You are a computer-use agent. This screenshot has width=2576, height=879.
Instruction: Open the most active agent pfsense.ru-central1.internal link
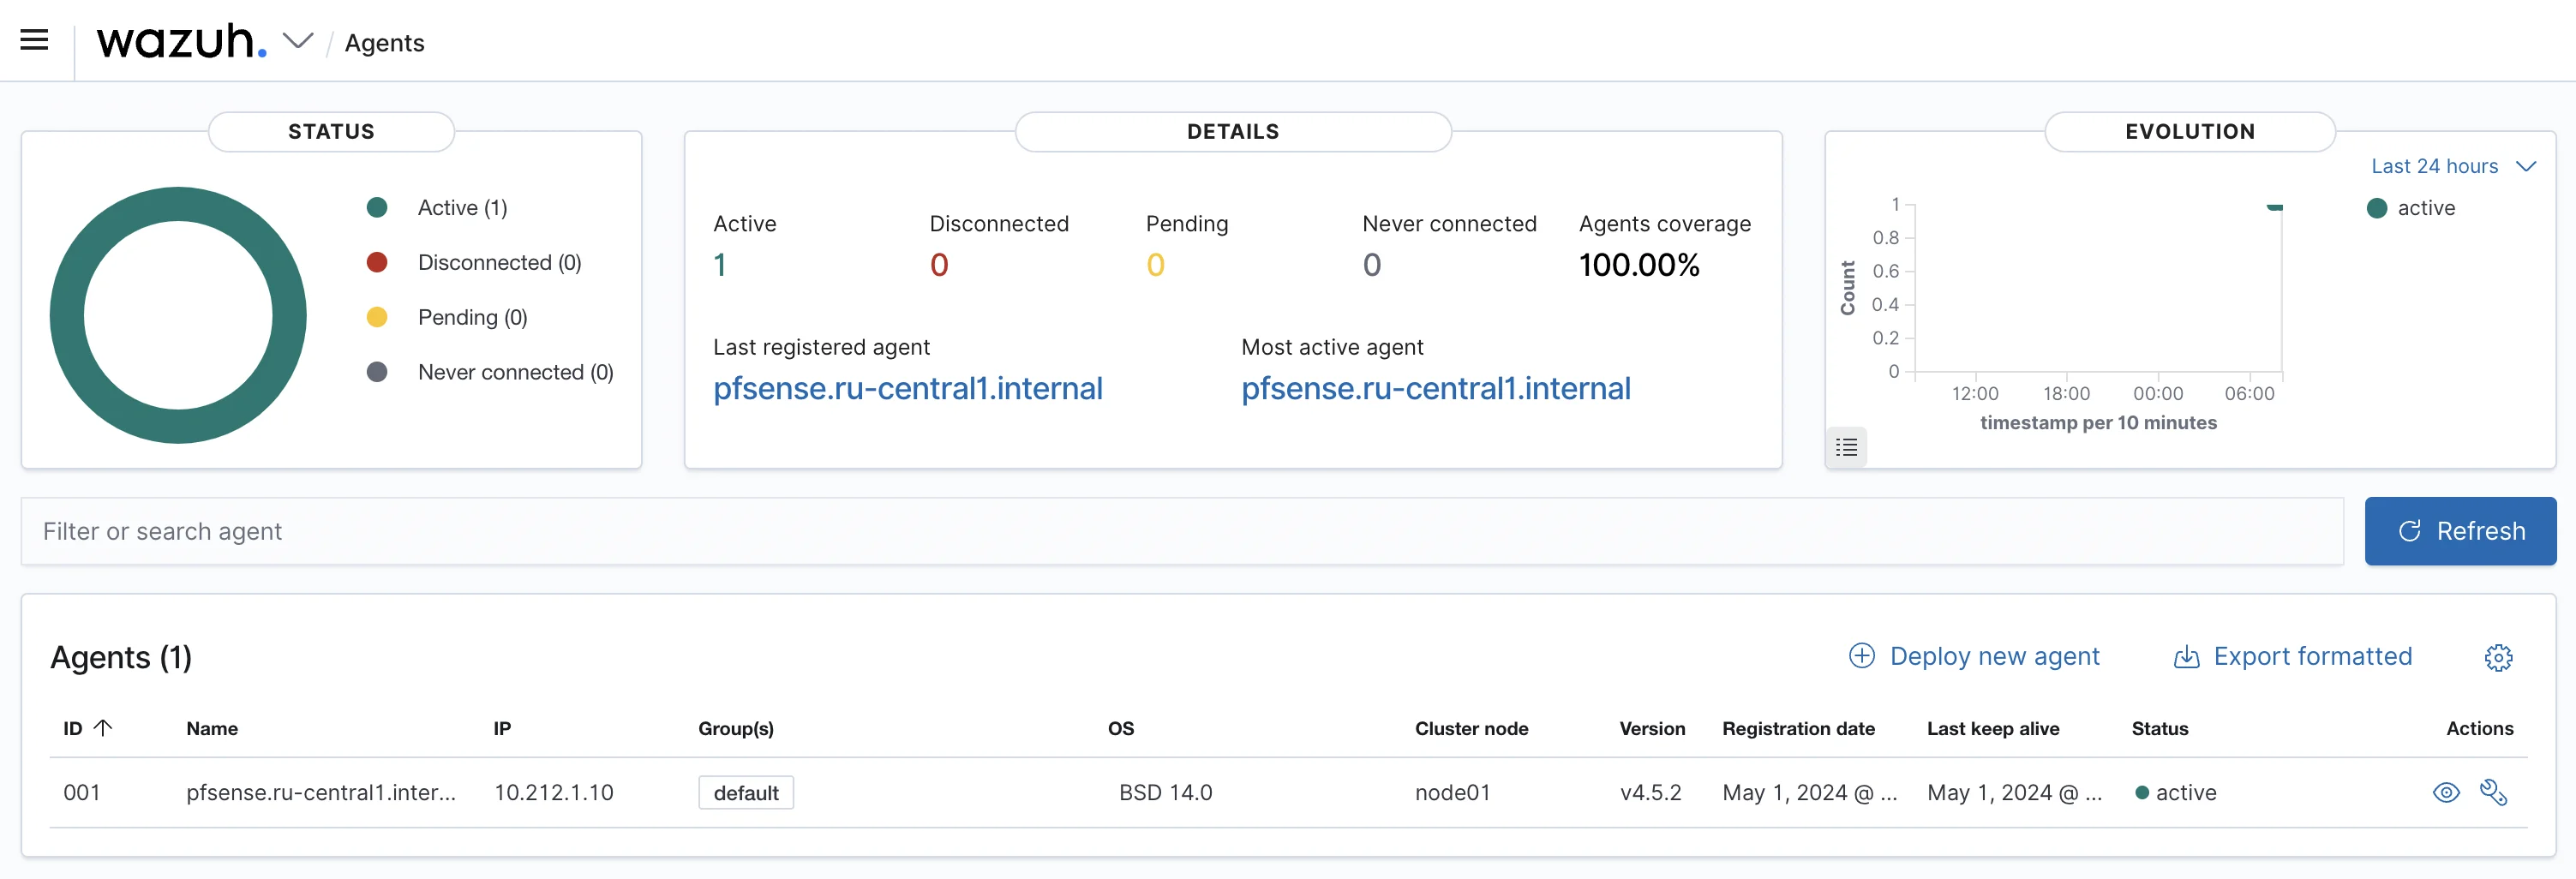click(1436, 389)
